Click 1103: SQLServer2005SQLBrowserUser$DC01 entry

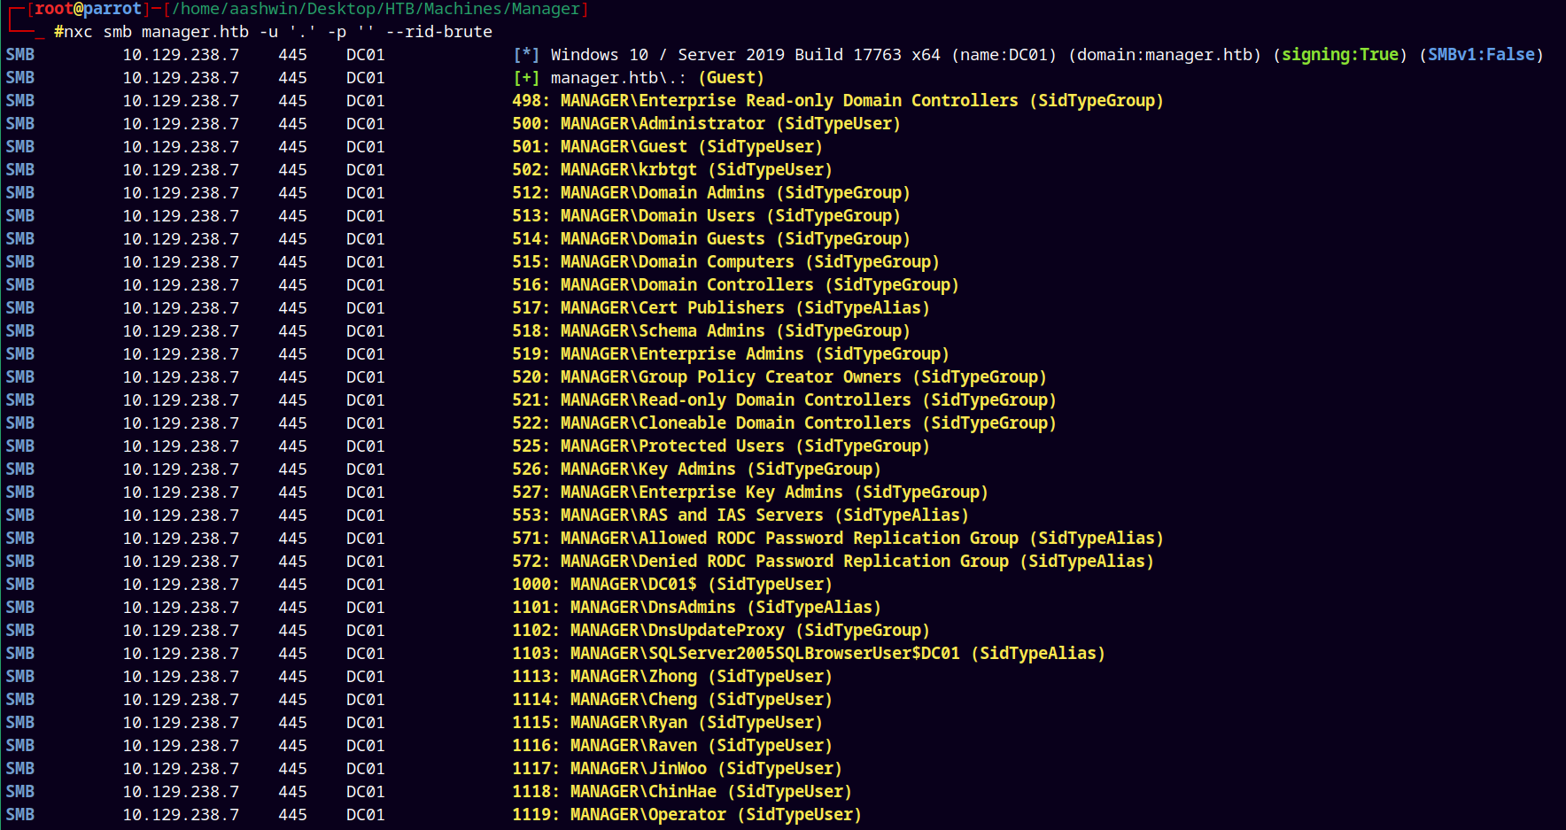[x=809, y=654]
